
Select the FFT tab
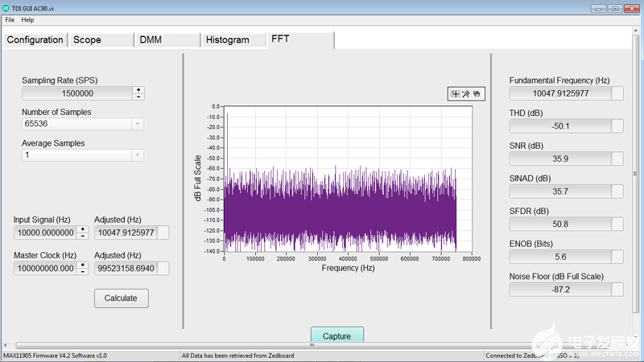tap(300, 39)
